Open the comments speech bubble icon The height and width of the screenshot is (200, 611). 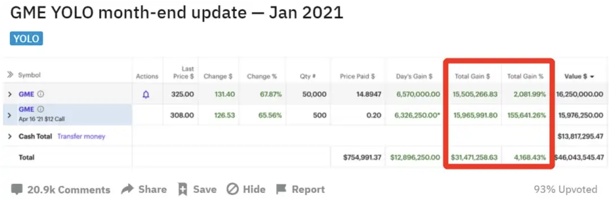point(17,189)
